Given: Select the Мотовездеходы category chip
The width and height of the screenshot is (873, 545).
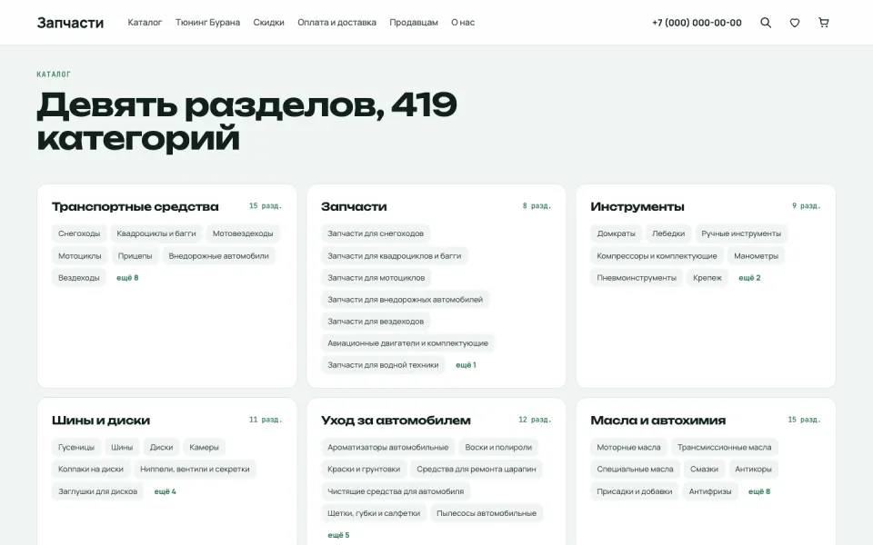Looking at the screenshot, I should [243, 233].
